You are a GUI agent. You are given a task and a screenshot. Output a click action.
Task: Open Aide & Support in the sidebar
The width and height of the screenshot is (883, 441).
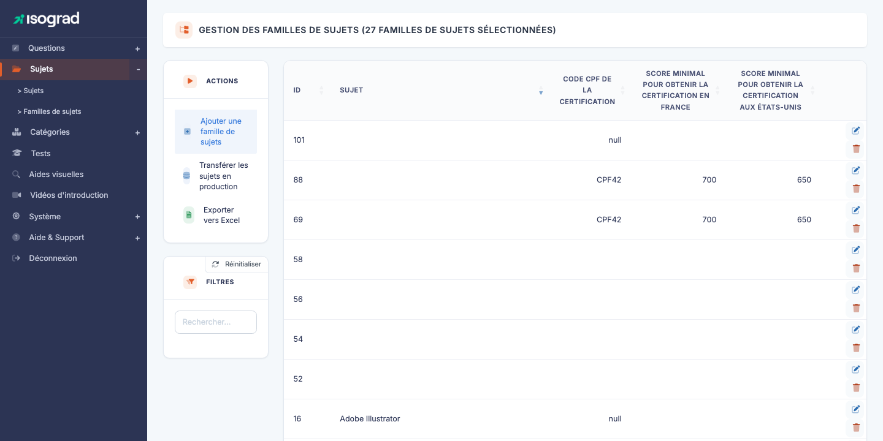[x=56, y=237]
